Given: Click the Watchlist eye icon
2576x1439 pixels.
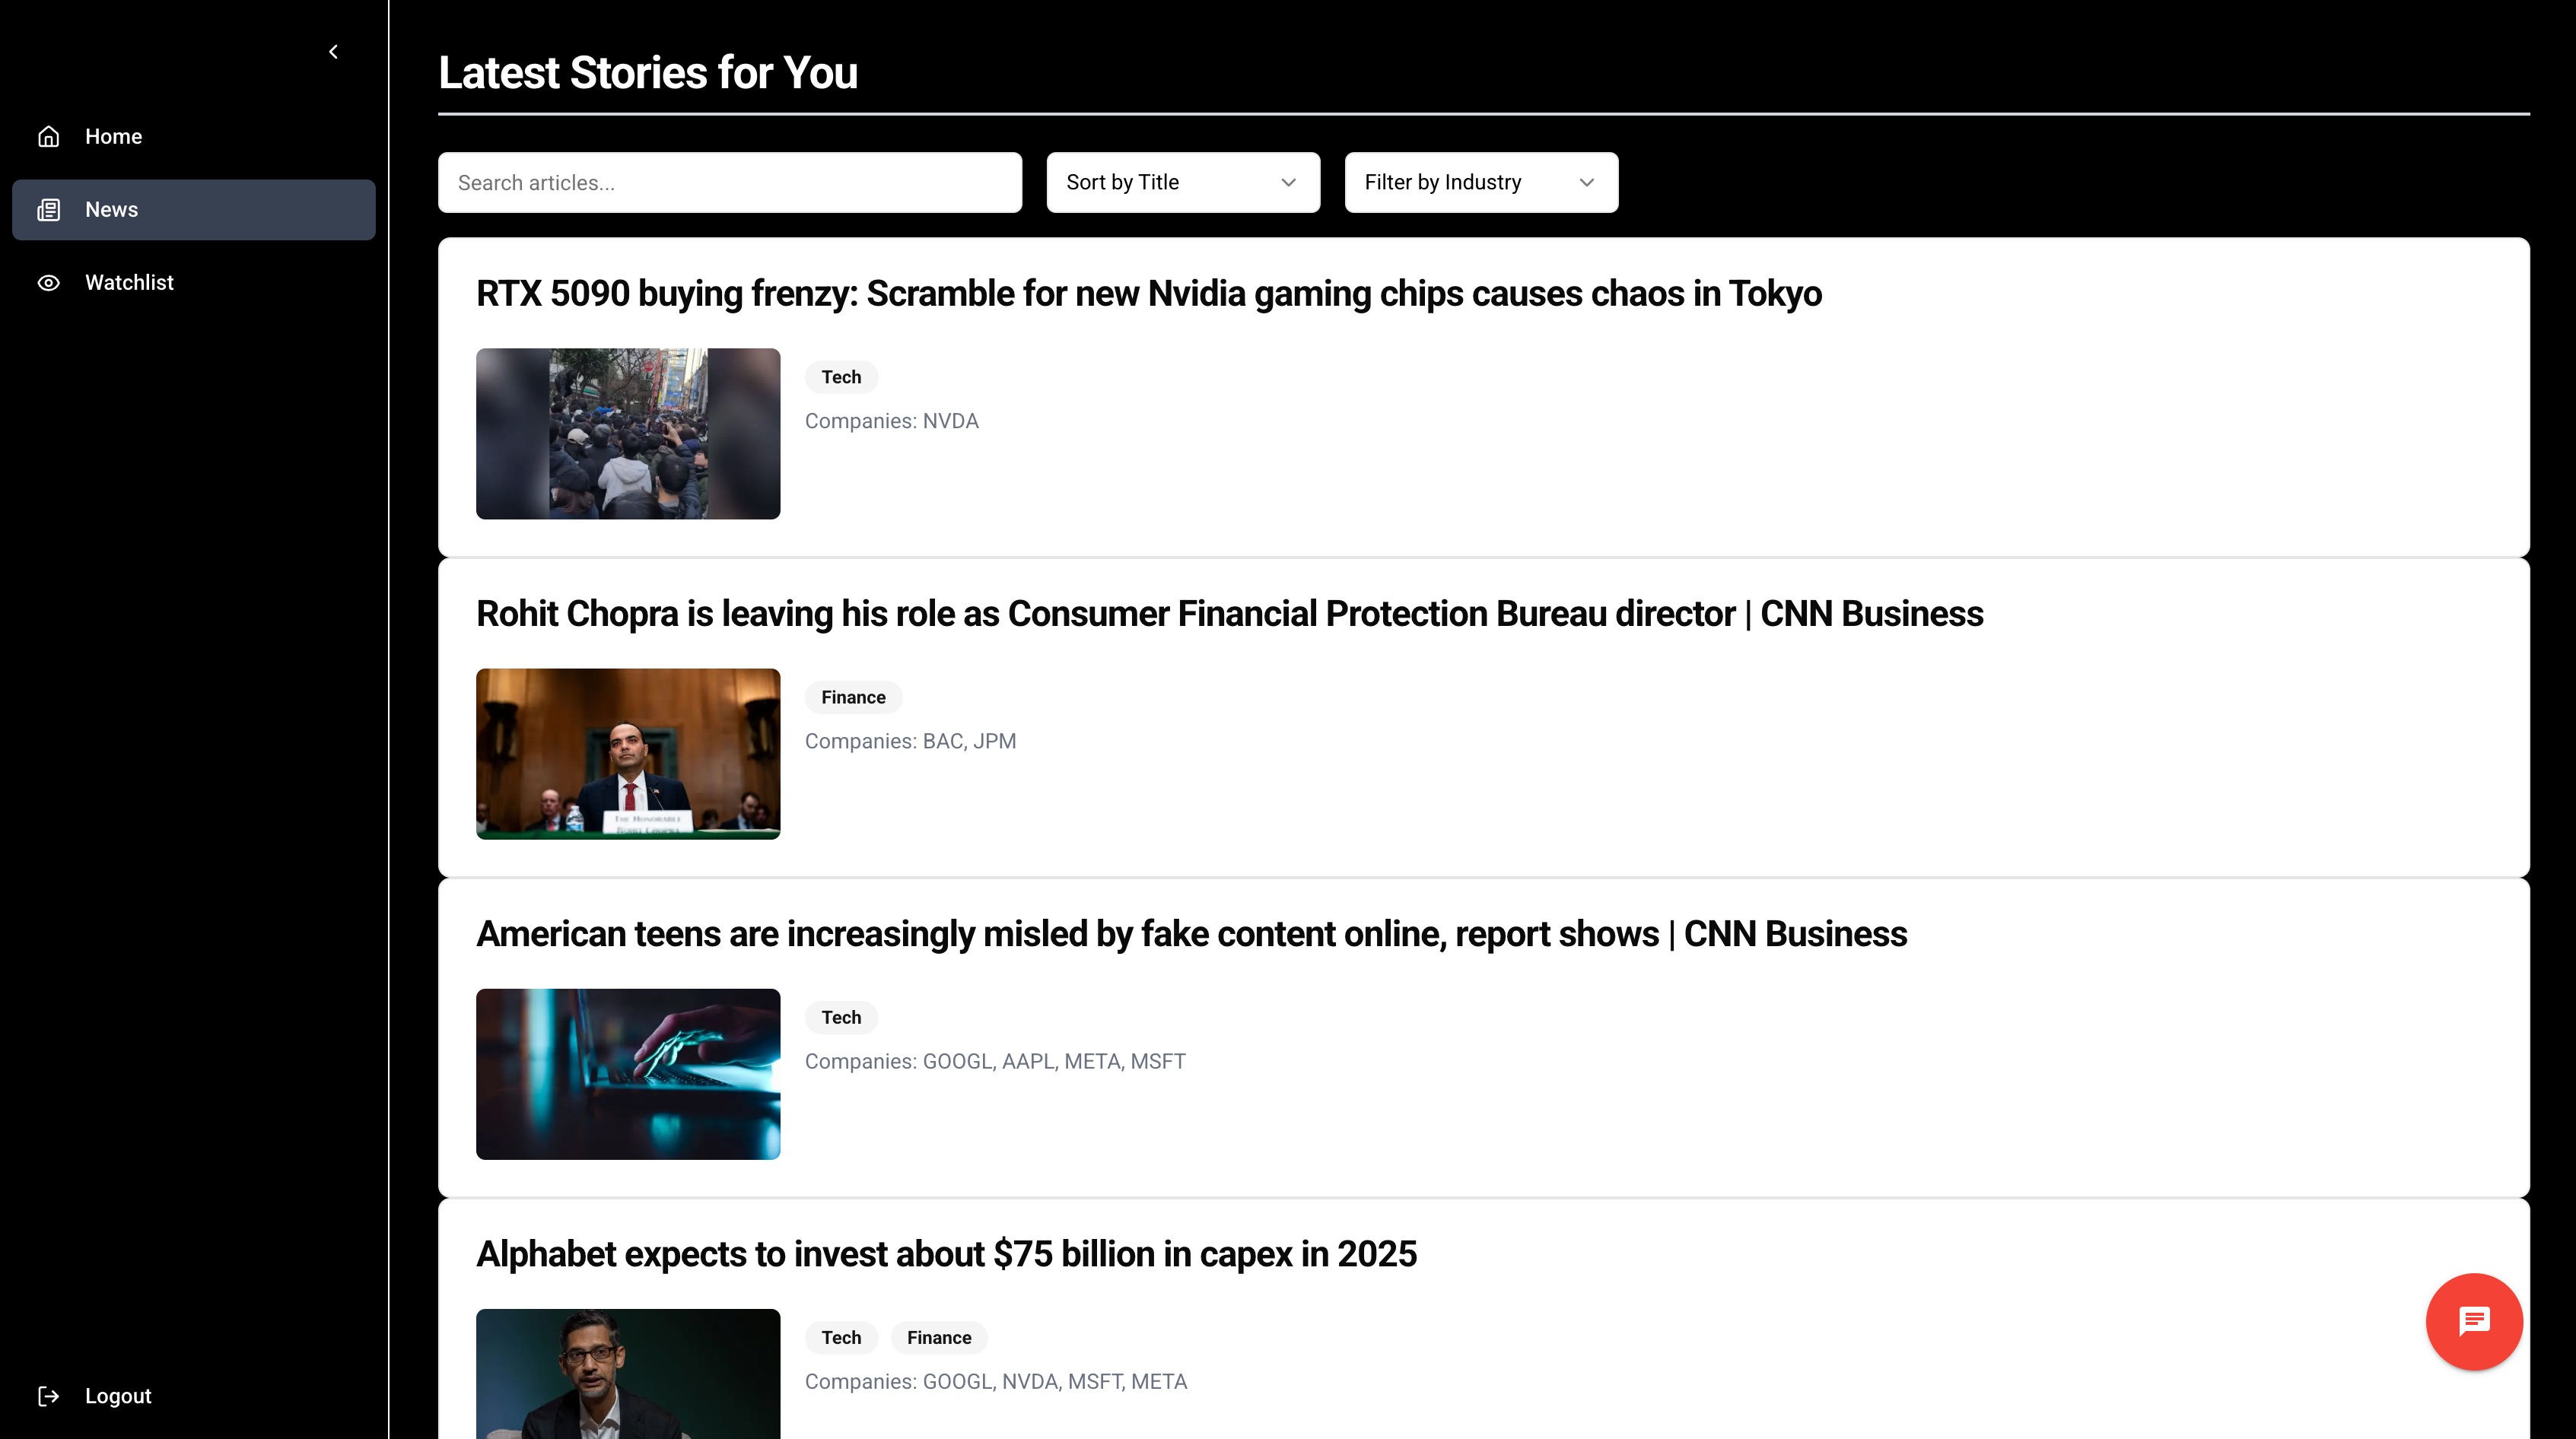Looking at the screenshot, I should (x=49, y=283).
